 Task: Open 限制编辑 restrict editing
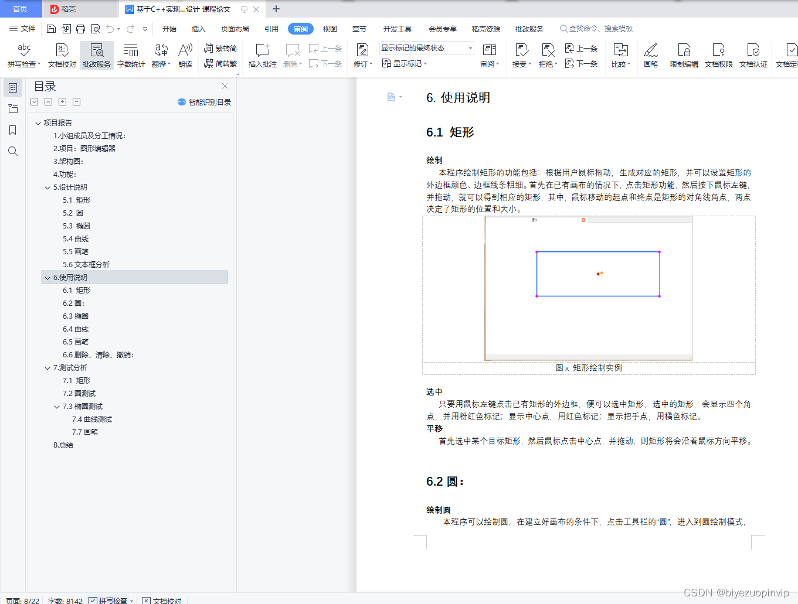coord(684,56)
